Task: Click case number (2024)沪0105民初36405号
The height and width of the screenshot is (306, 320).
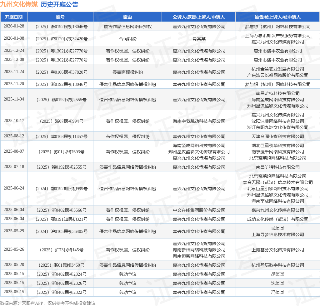Action: coord(62,232)
